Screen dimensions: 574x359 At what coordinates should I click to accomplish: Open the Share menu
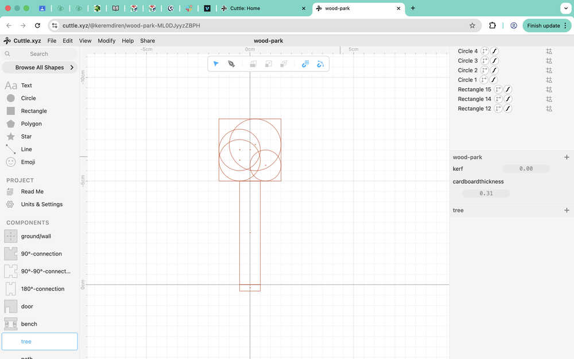click(x=148, y=41)
